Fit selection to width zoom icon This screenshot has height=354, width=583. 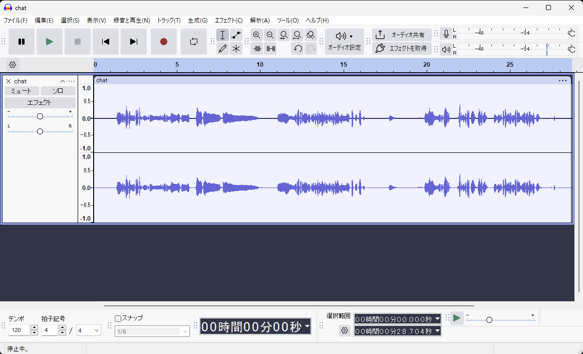click(283, 35)
